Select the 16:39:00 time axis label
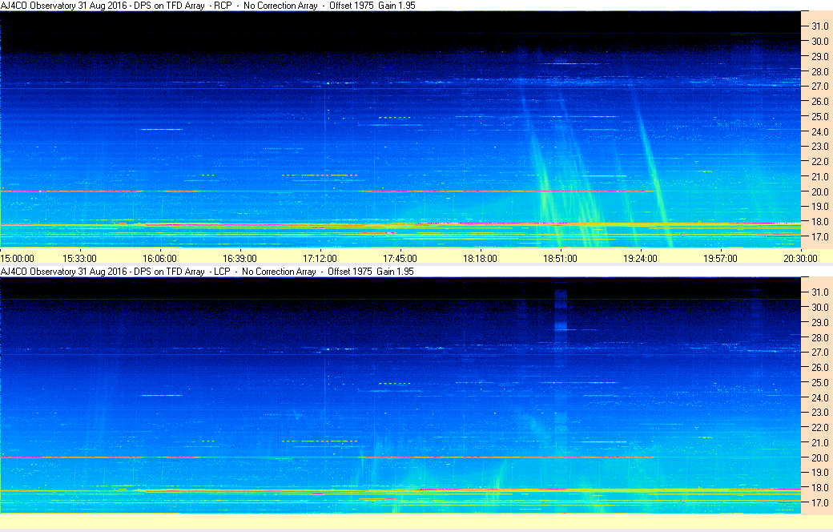Screen dimensions: 833x532 pyautogui.click(x=239, y=258)
